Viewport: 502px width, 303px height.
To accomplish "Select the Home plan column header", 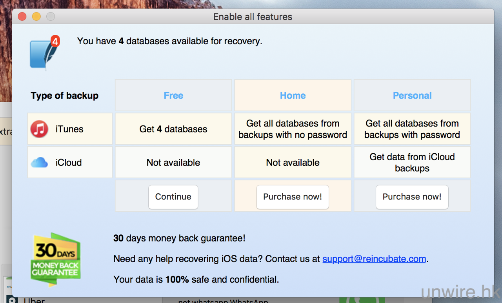I will click(293, 96).
